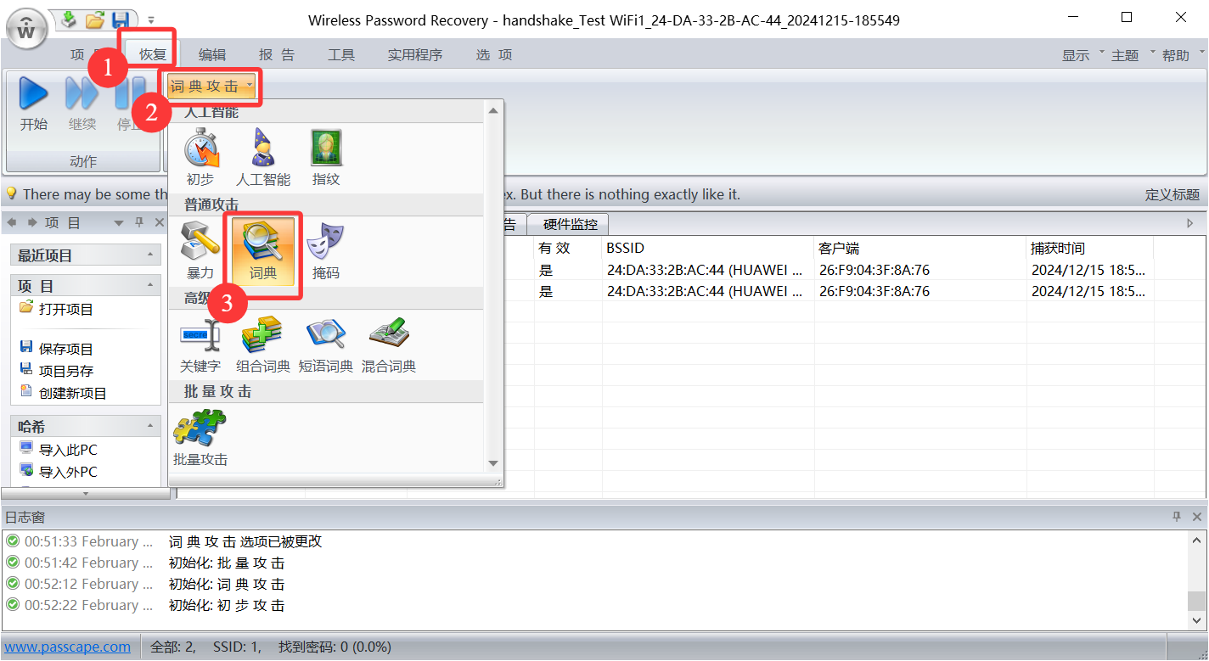Select the Batch attack (批量攻击) puzzle icon
The height and width of the screenshot is (661, 1209).
pos(200,428)
